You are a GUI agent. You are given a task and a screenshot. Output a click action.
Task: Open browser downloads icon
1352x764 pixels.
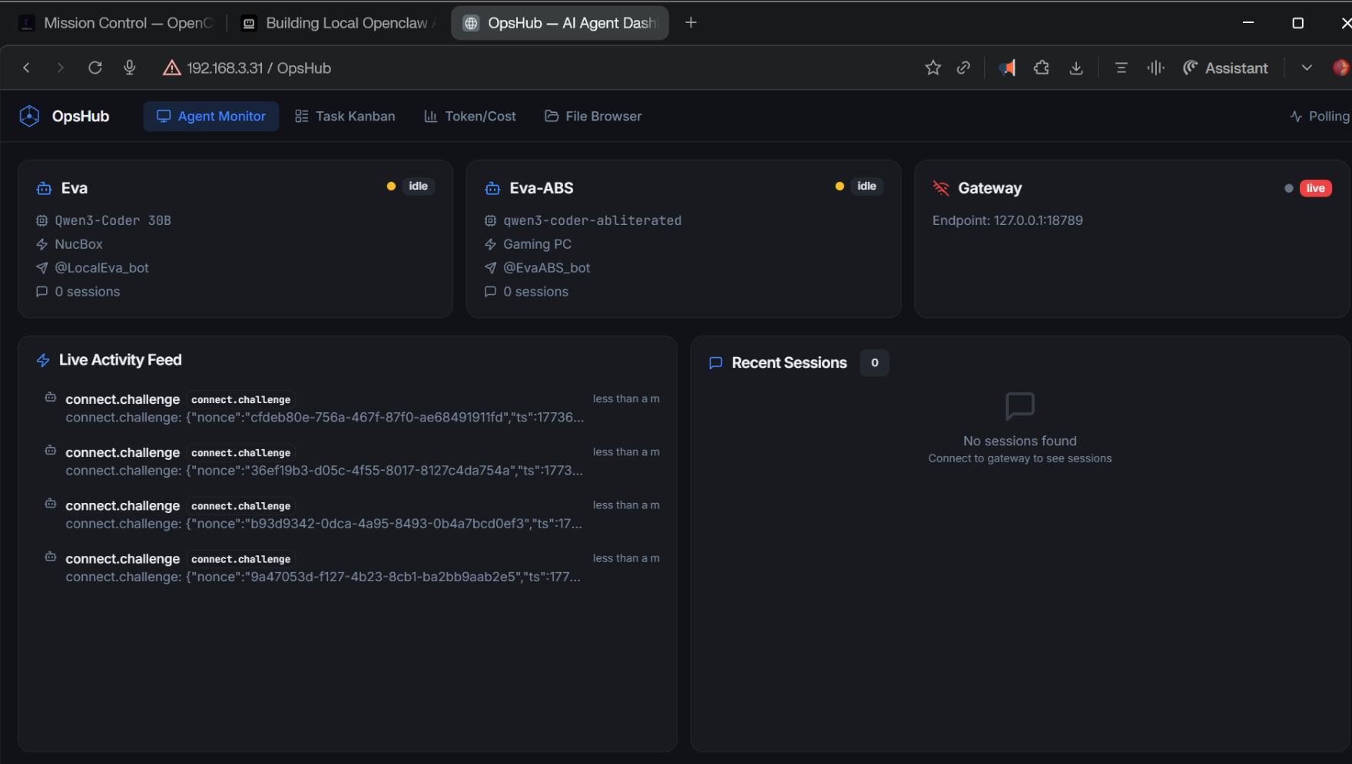[1076, 68]
